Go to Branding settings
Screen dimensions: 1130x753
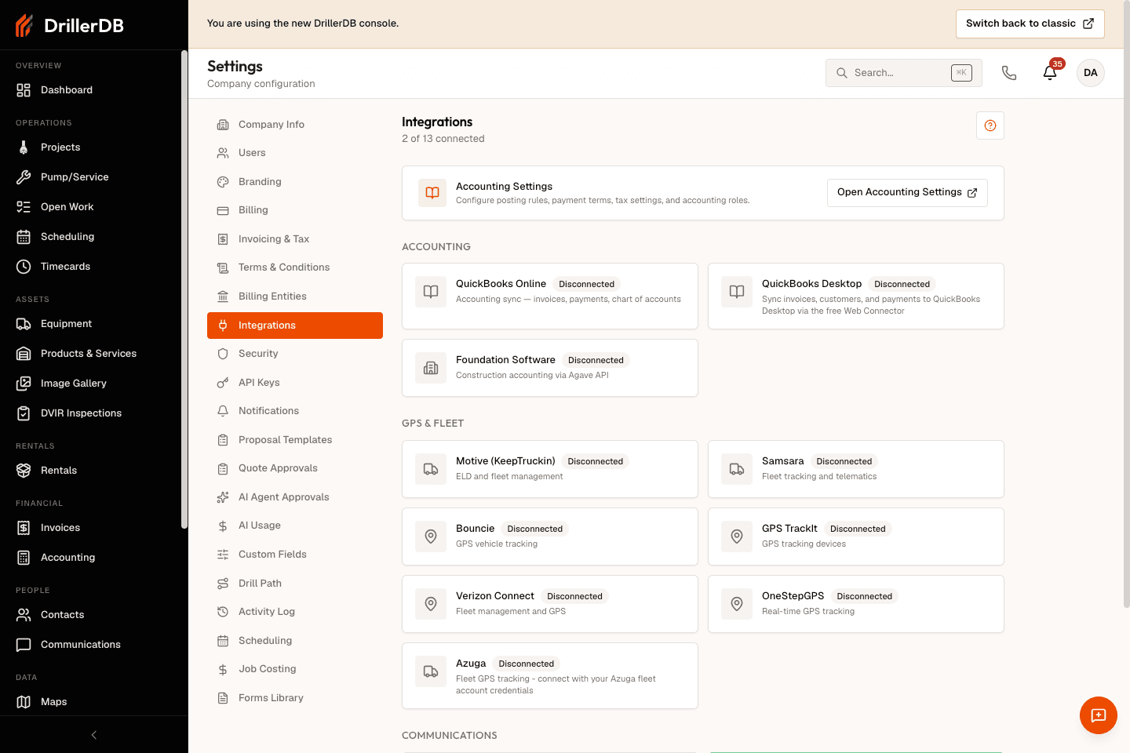pyautogui.click(x=295, y=182)
